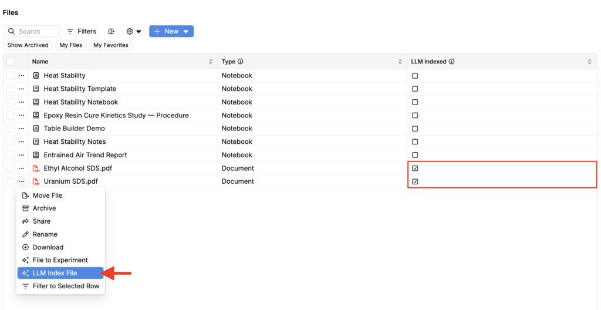Select the row checkbox for Heat Stability
Image resolution: width=601 pixels, height=310 pixels.
(11, 76)
